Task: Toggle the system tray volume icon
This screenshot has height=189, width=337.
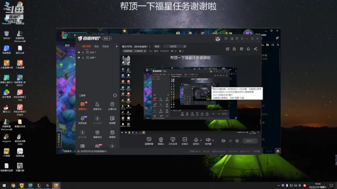Action: tap(296, 185)
